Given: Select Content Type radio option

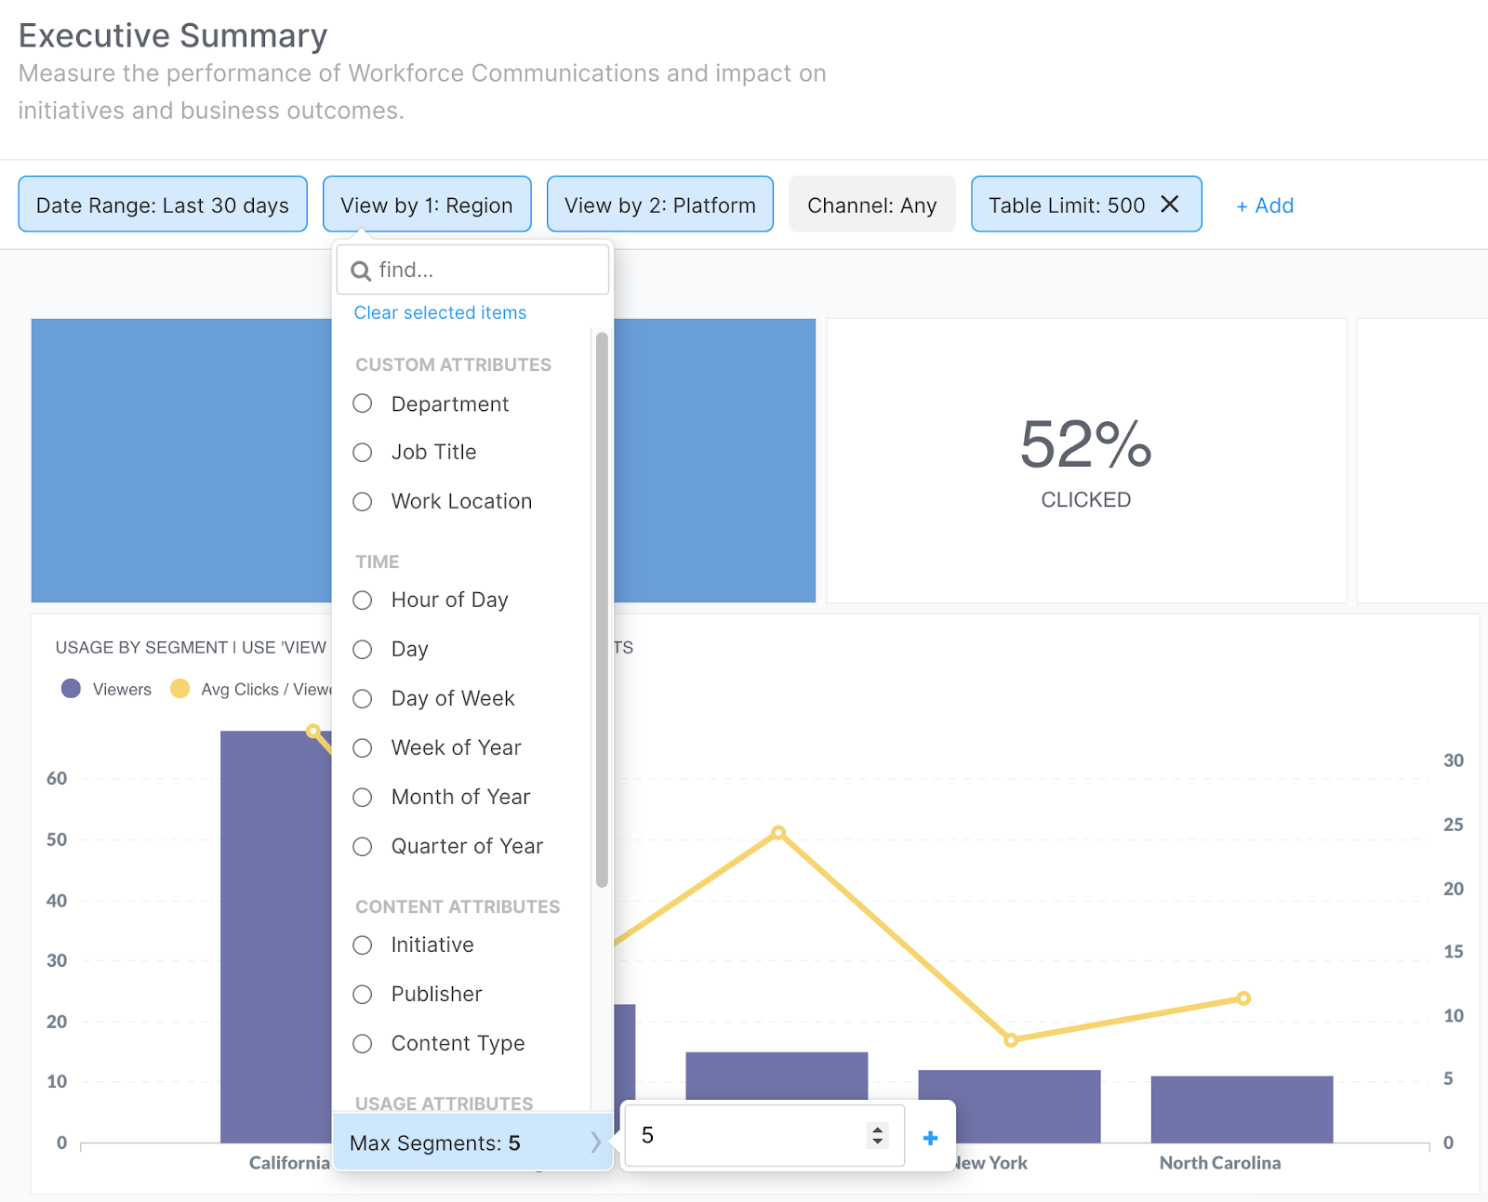Looking at the screenshot, I should [x=363, y=1044].
